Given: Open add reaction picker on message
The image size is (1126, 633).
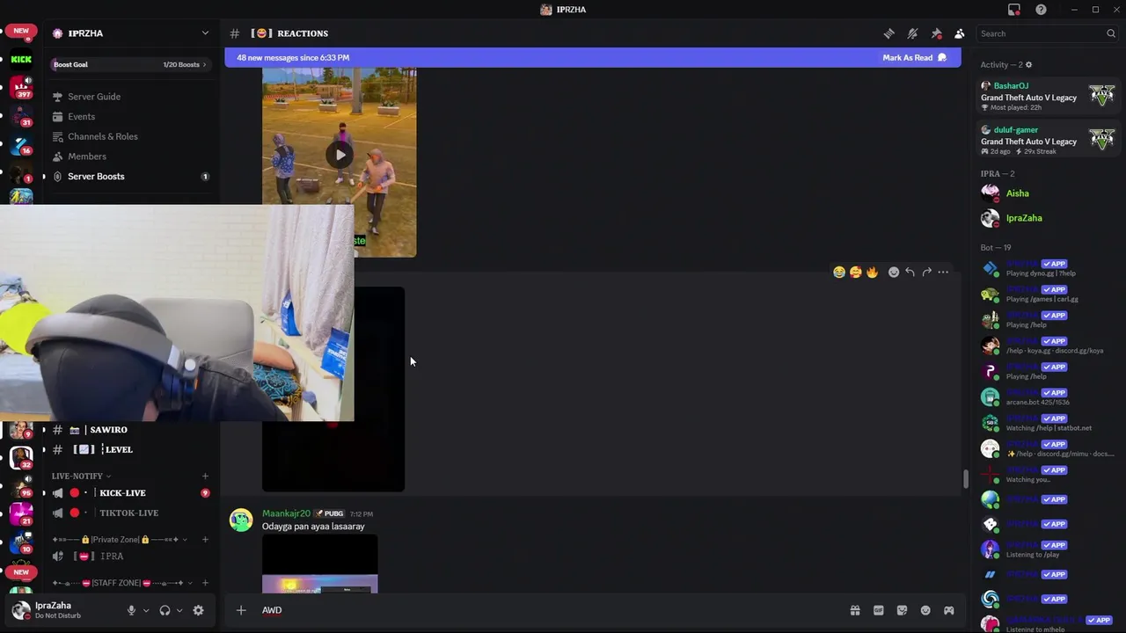Looking at the screenshot, I should pos(894,273).
